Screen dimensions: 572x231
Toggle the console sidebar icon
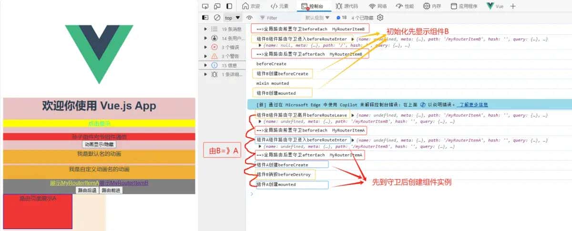coord(205,18)
